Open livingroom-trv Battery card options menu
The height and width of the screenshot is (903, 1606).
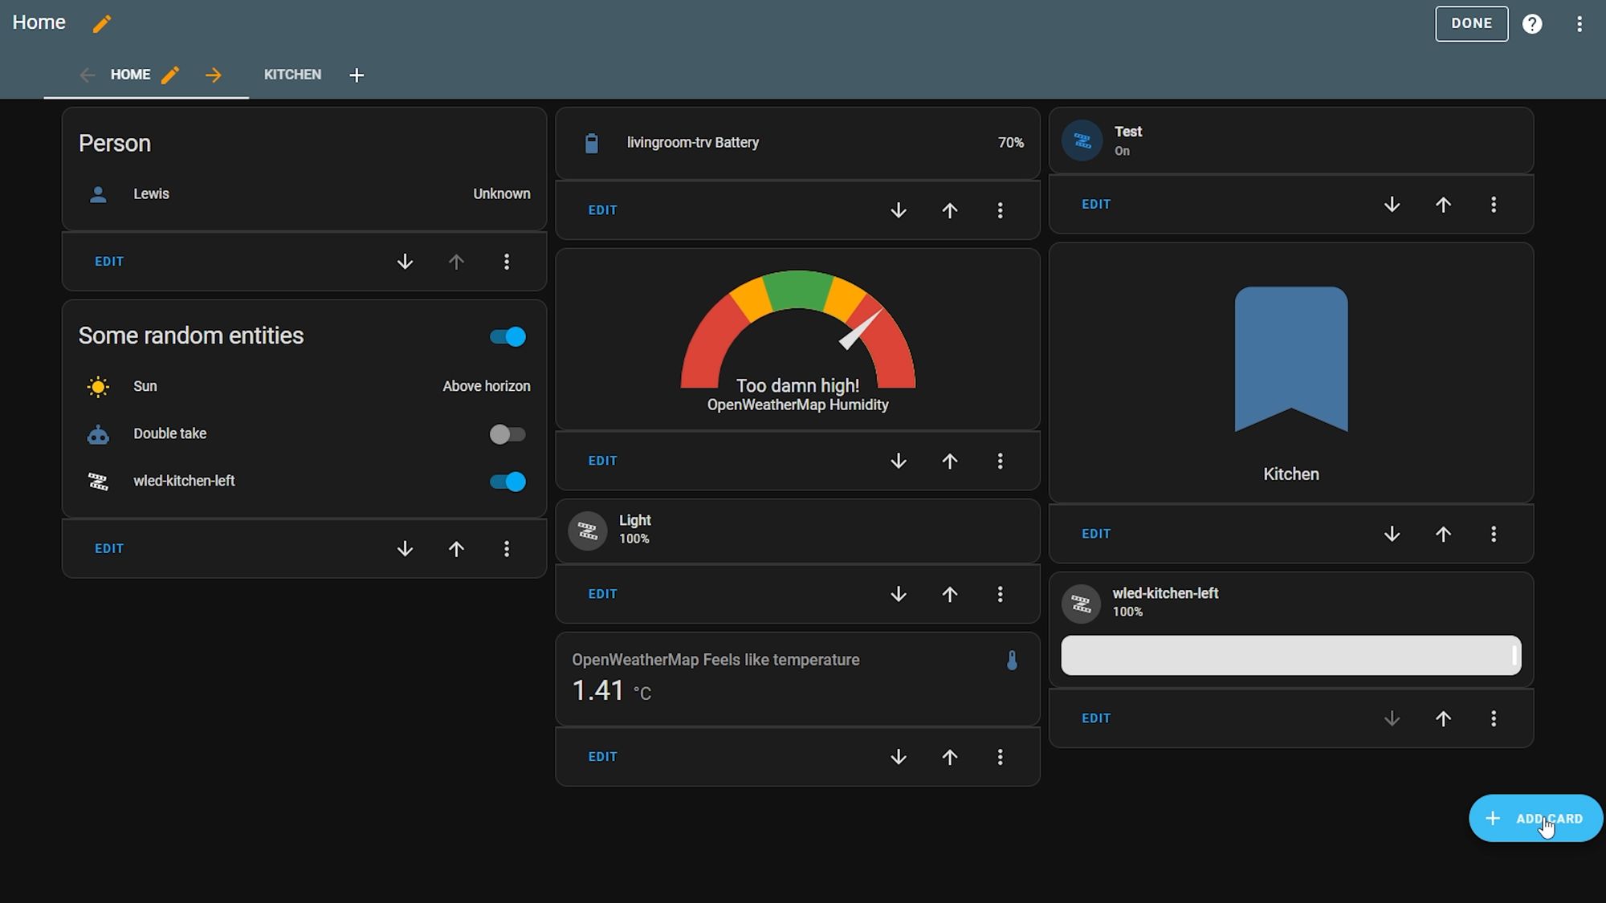click(x=1001, y=210)
